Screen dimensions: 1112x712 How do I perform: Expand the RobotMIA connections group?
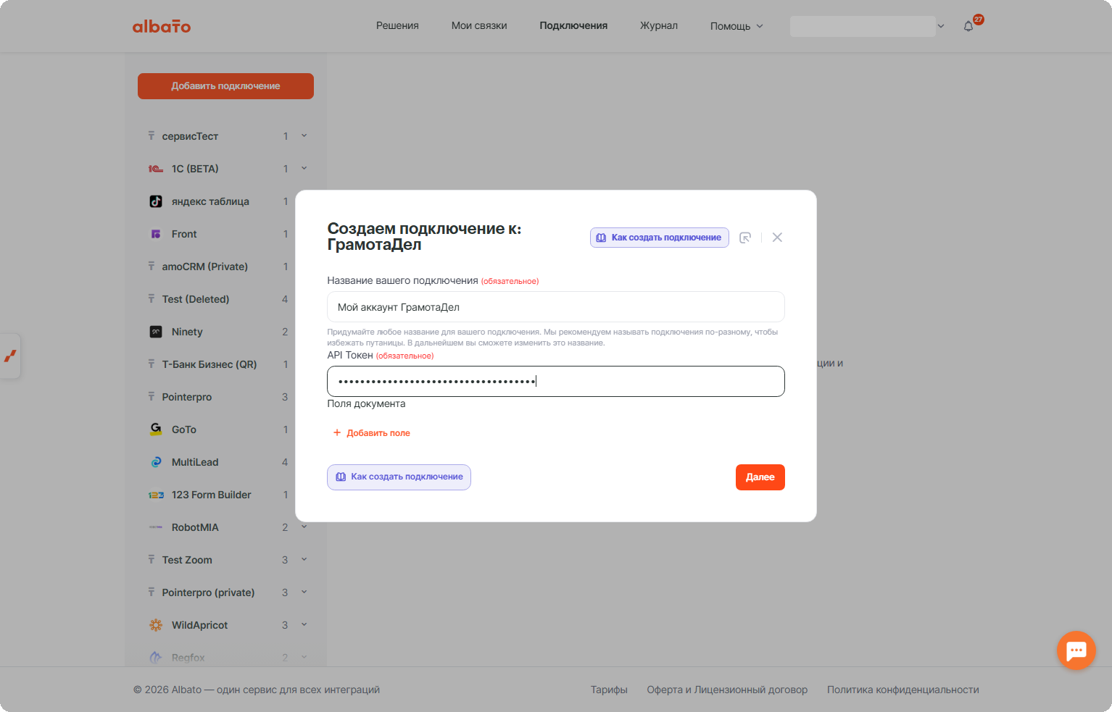304,527
